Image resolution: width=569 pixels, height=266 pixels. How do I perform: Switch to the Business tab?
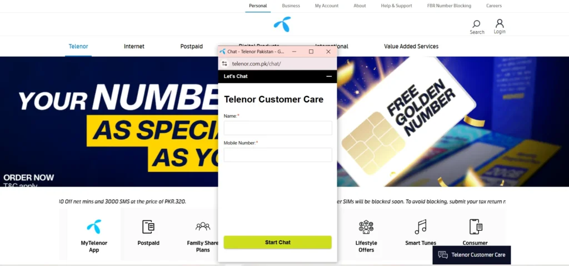coord(291,6)
